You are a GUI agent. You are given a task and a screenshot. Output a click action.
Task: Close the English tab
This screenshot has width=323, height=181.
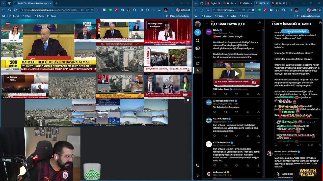coord(219,3)
